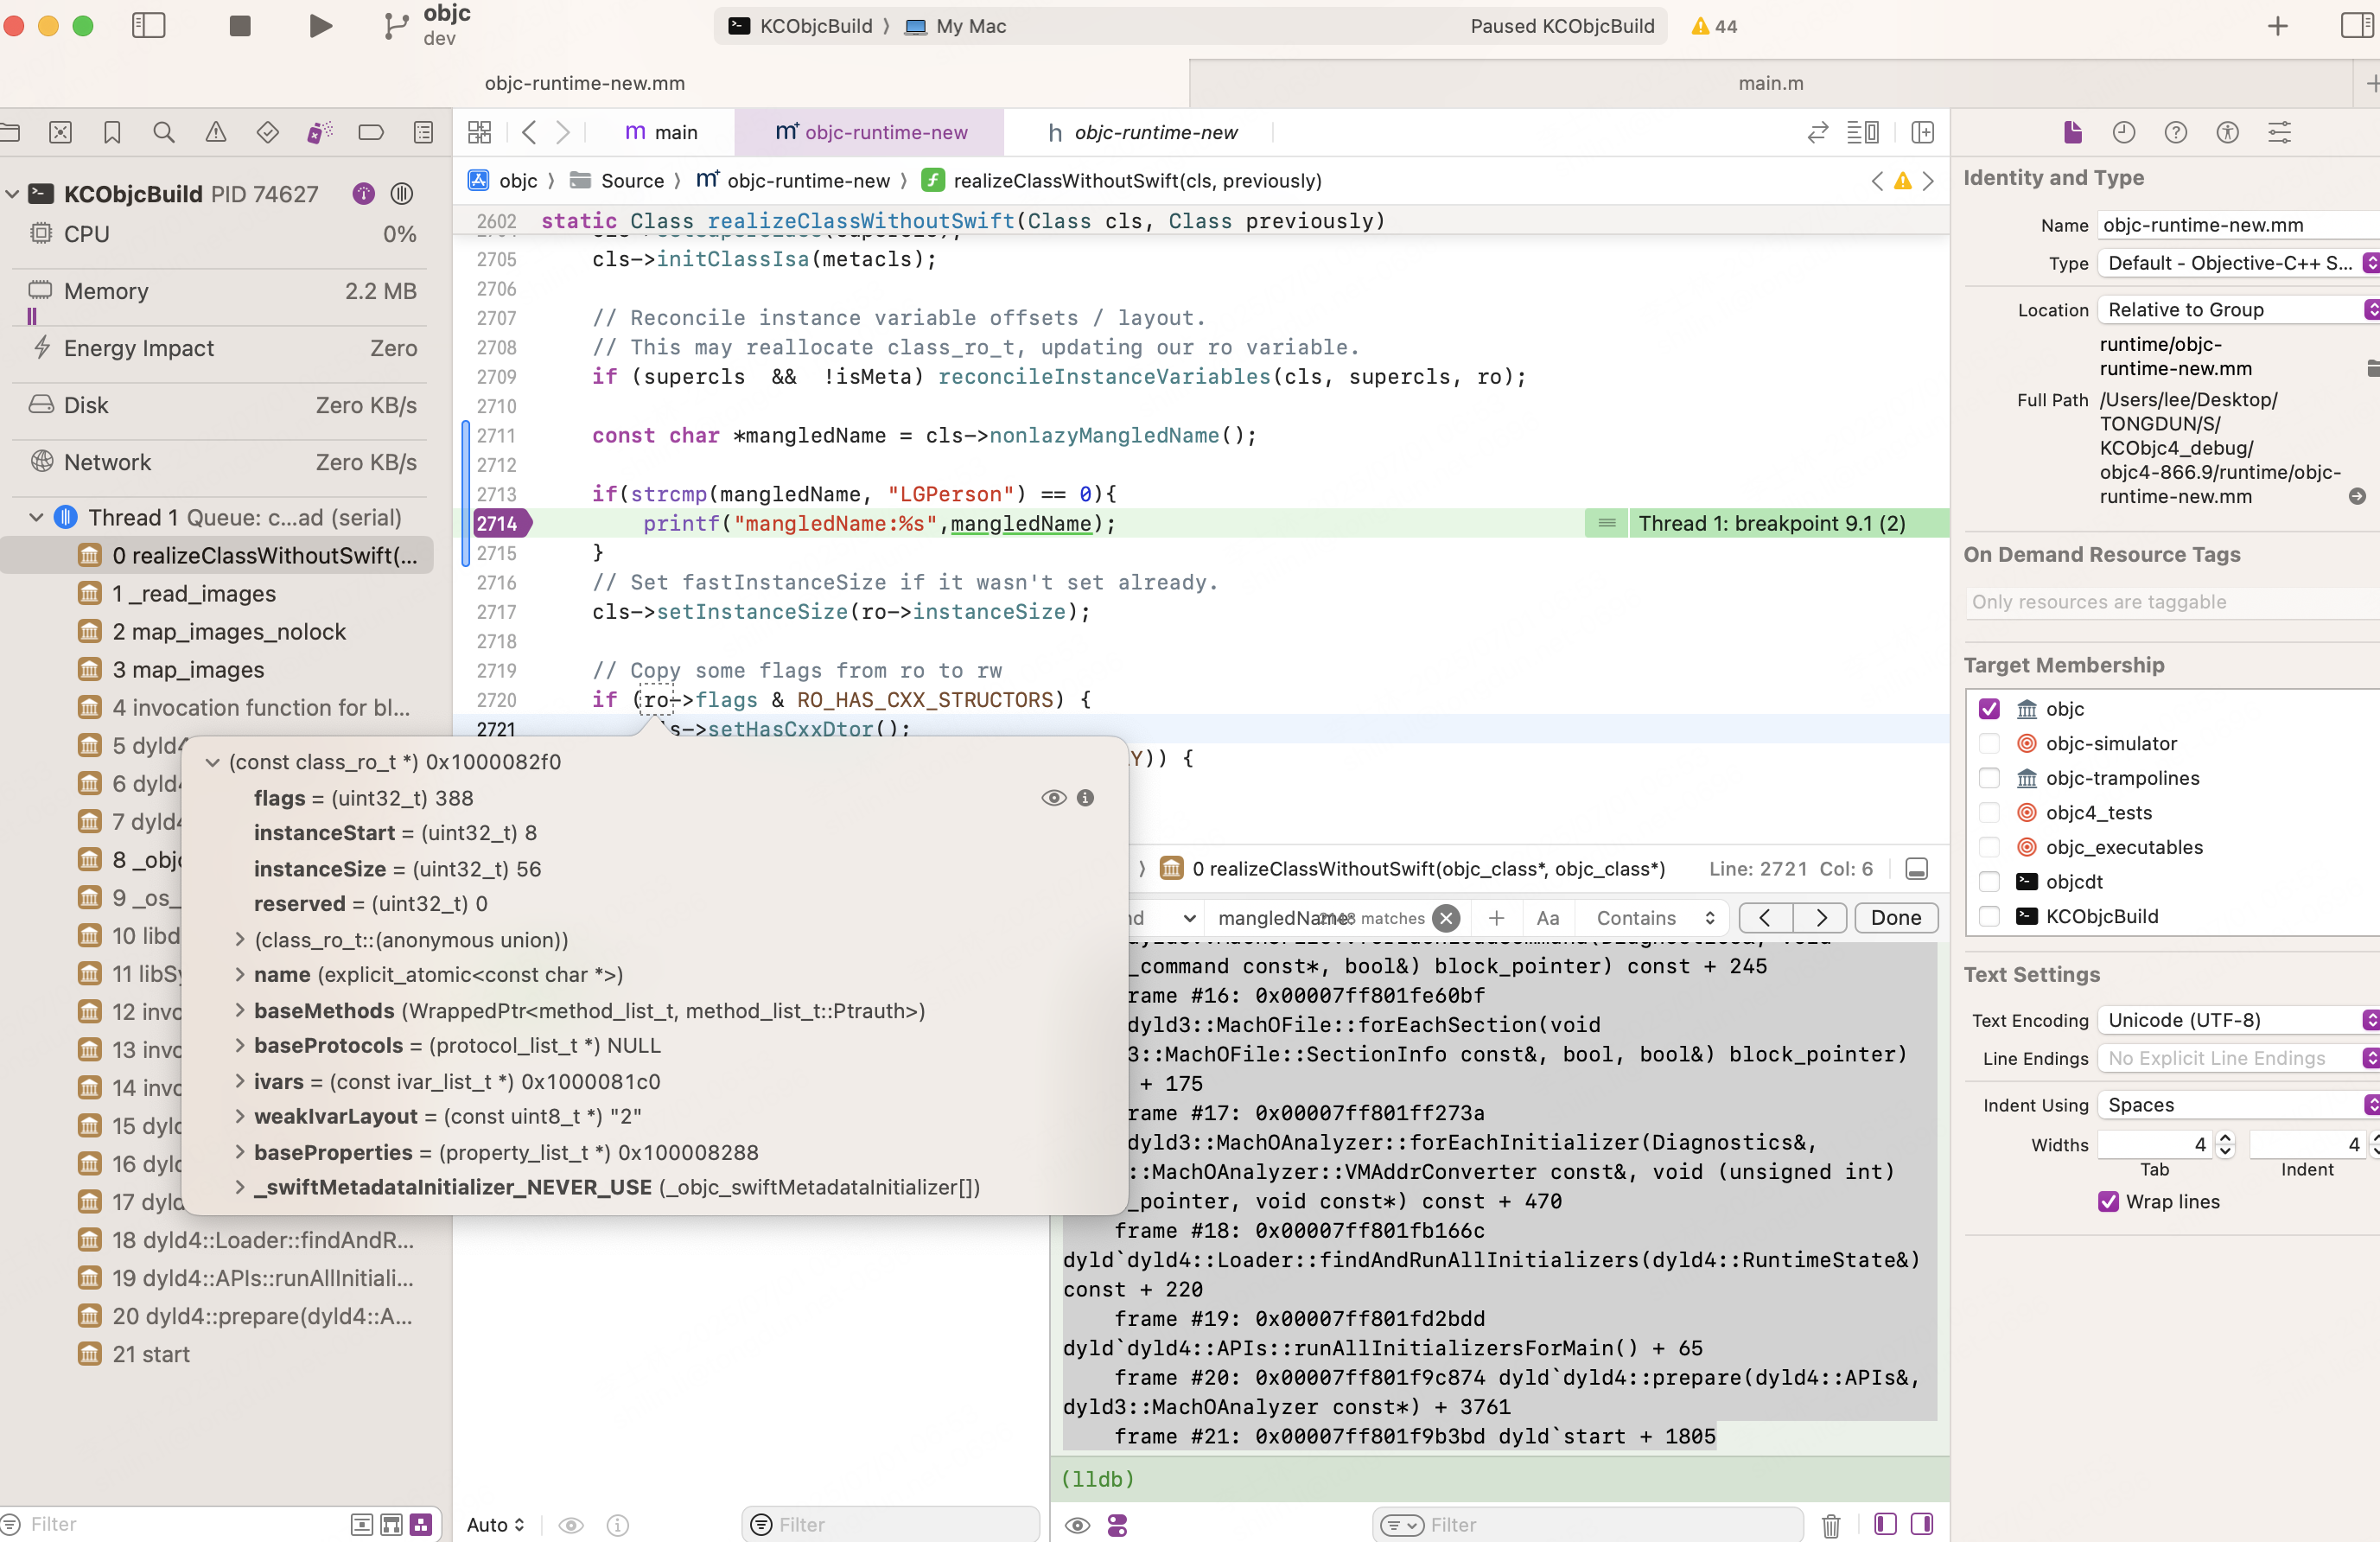
Task: Open the issue navigator warning icon
Action: pyautogui.click(x=216, y=132)
